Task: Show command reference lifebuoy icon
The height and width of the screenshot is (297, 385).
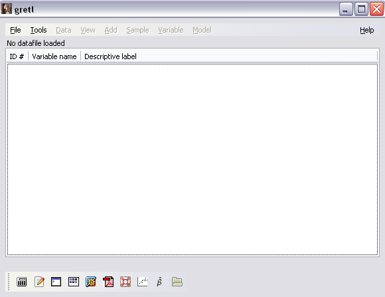Action: point(125,282)
